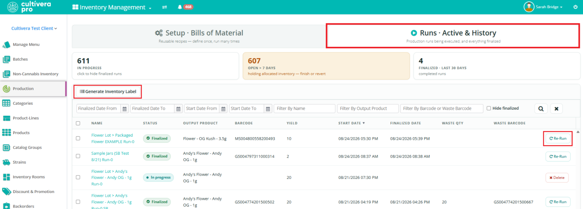Expand the Inventory Management dropdown

[112, 7]
